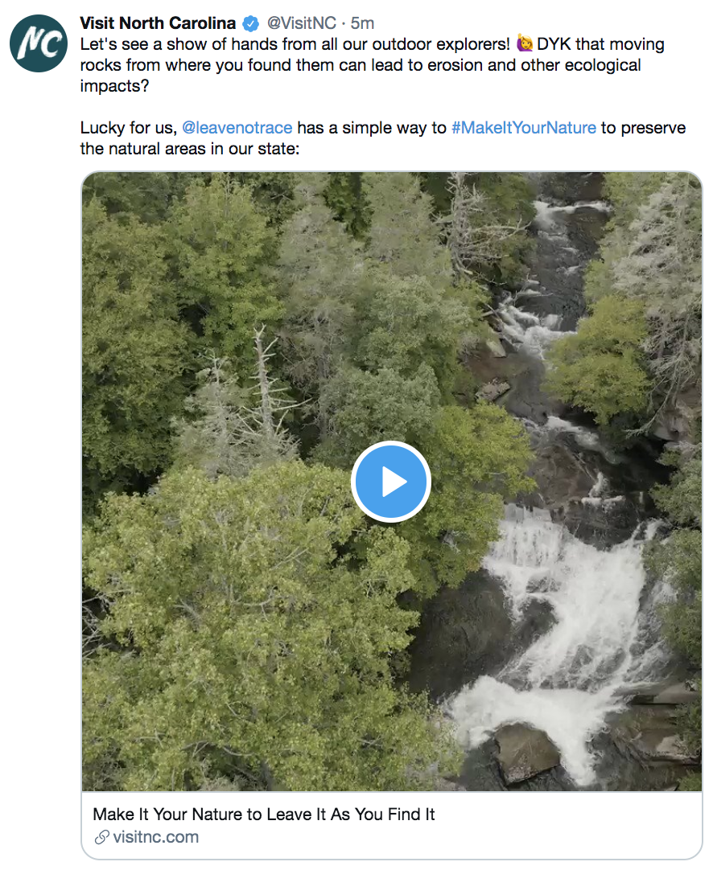Click the raised hand emoji in tweet

coord(527,44)
